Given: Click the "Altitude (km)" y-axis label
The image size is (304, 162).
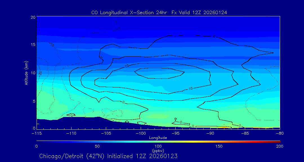Looking at the screenshot, I should click(26, 73).
